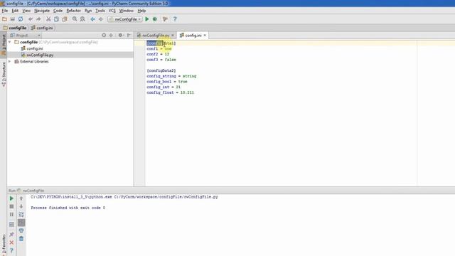Open the Run menu

click(x=88, y=11)
